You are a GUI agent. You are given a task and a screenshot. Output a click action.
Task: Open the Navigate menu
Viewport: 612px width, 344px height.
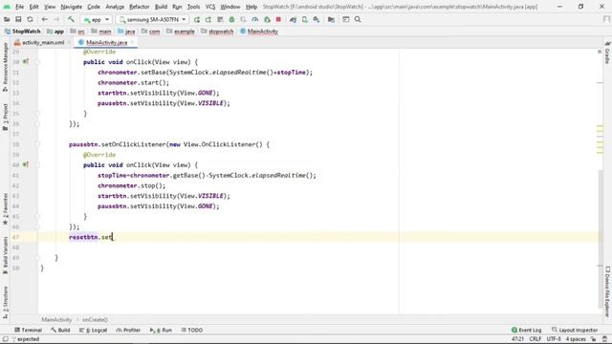pyautogui.click(x=72, y=7)
